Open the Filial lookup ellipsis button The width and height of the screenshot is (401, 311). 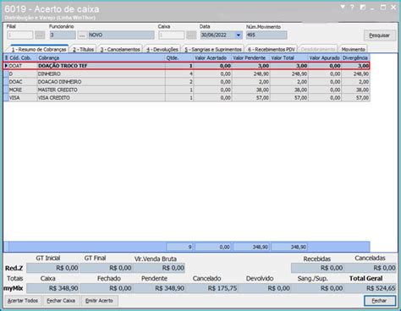tap(40, 35)
